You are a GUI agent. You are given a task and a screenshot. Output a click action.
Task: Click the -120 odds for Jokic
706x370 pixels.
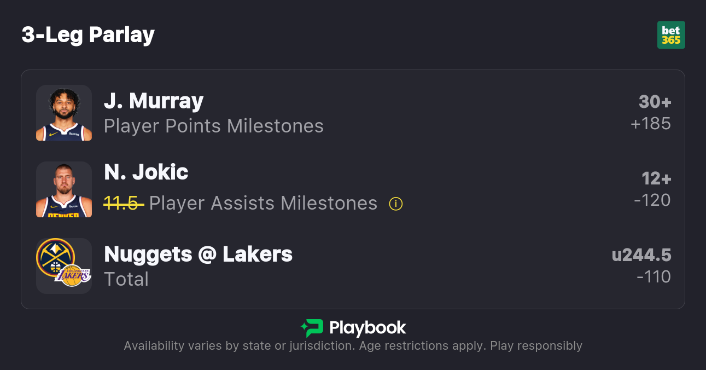pos(652,200)
